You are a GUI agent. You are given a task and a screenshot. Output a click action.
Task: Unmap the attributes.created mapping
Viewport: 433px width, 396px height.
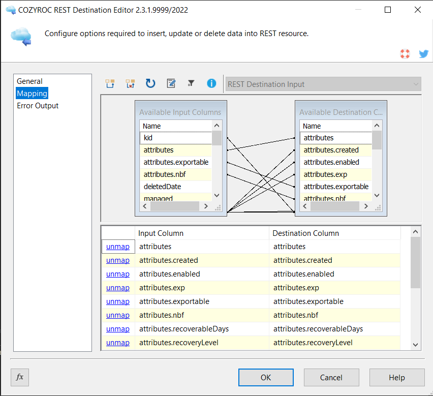pos(117,260)
